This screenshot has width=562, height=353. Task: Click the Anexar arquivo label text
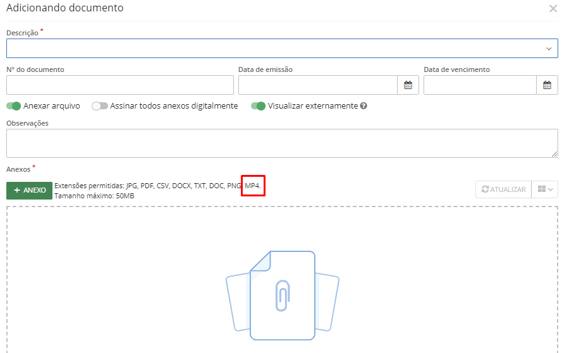click(x=52, y=106)
